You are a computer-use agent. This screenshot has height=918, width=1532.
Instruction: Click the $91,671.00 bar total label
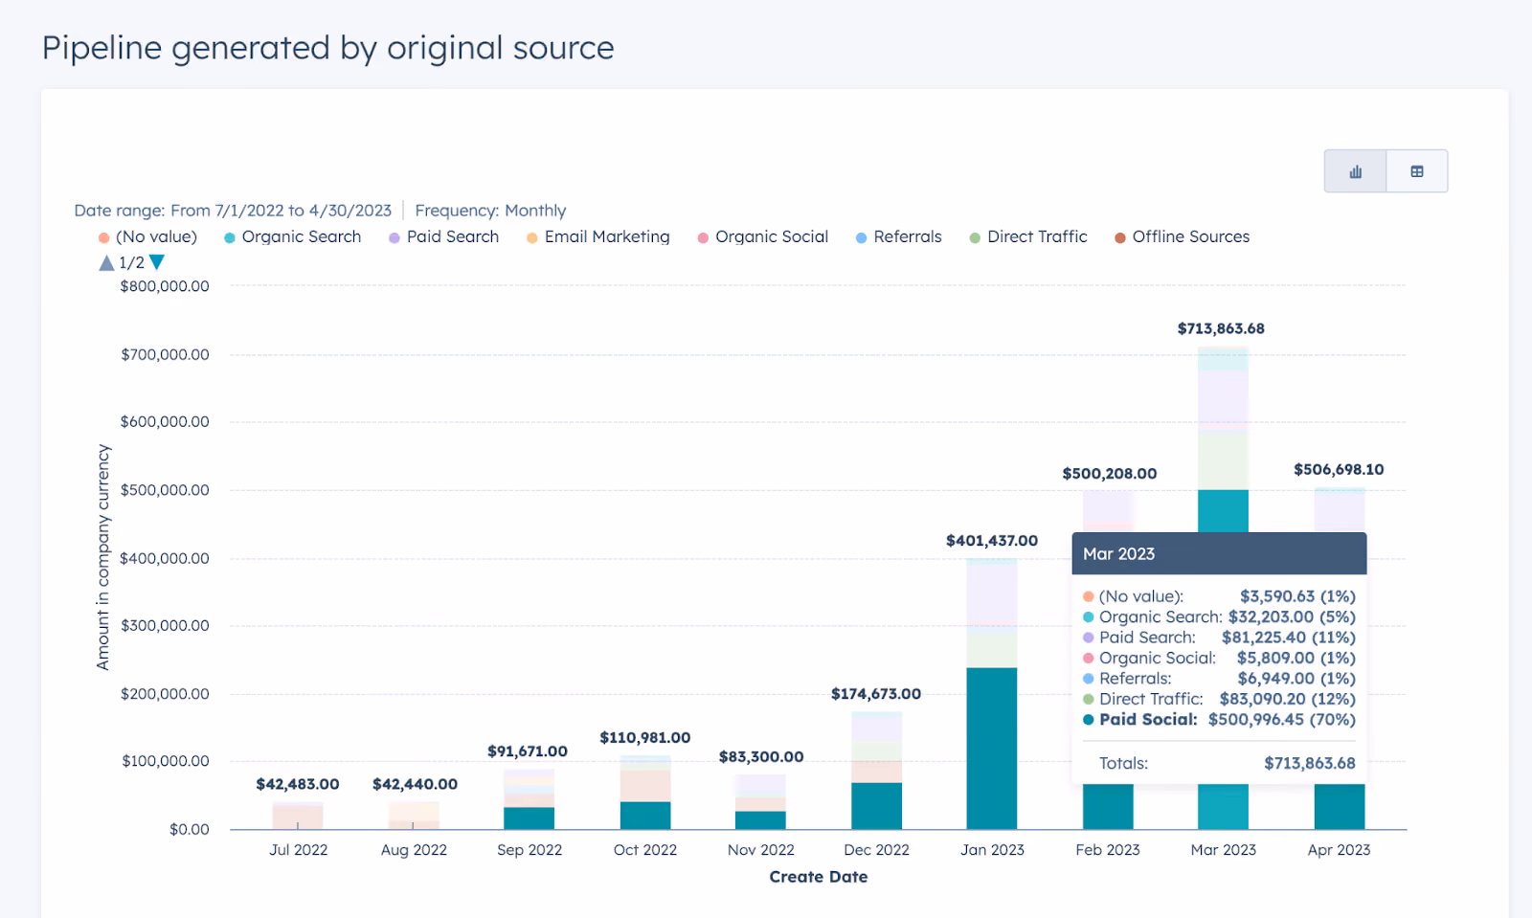(528, 751)
